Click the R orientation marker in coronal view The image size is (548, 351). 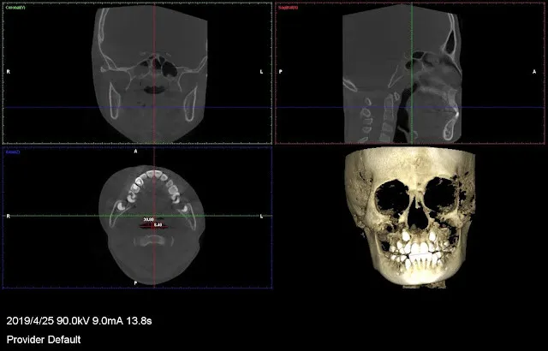tap(9, 72)
